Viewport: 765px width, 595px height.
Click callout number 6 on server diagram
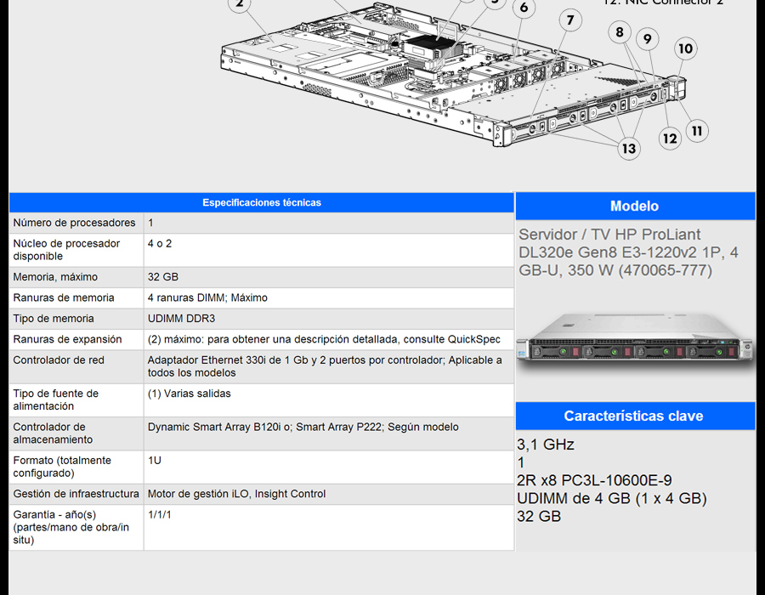524,8
